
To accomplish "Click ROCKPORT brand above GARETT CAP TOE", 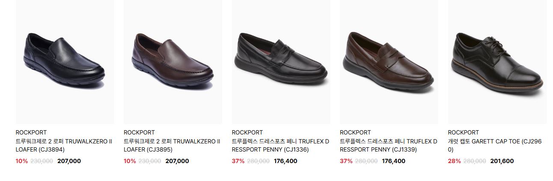I will click(x=464, y=132).
